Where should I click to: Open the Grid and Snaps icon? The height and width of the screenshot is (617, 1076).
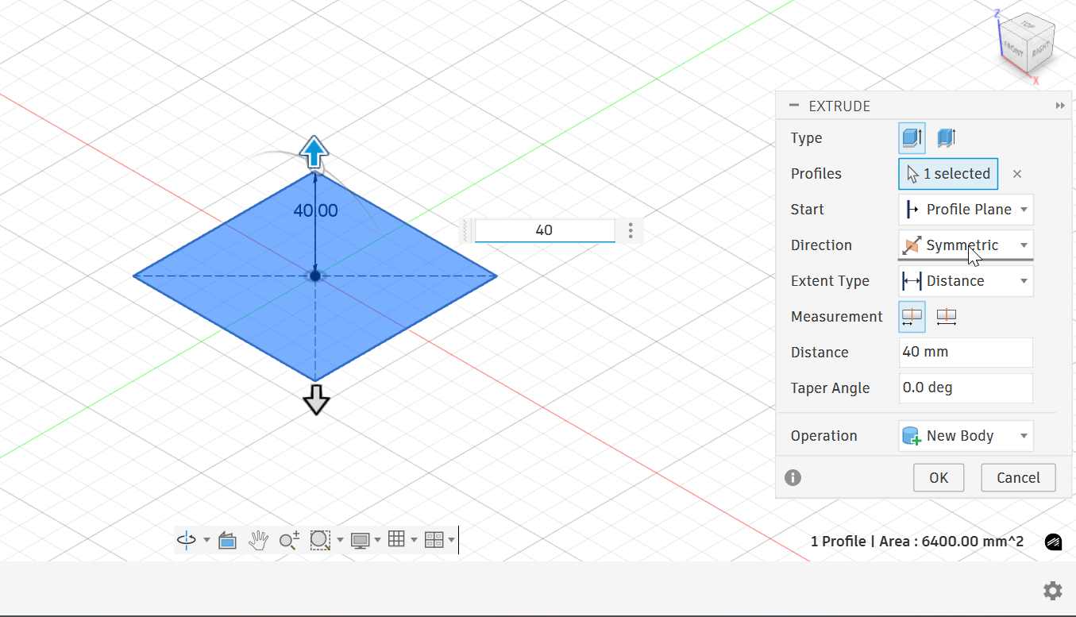click(x=397, y=540)
